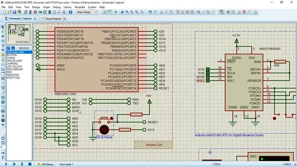Click the binoculars search icon
Image resolution: width=297 pixels, height=167 pixels.
pyautogui.click(x=228, y=12)
